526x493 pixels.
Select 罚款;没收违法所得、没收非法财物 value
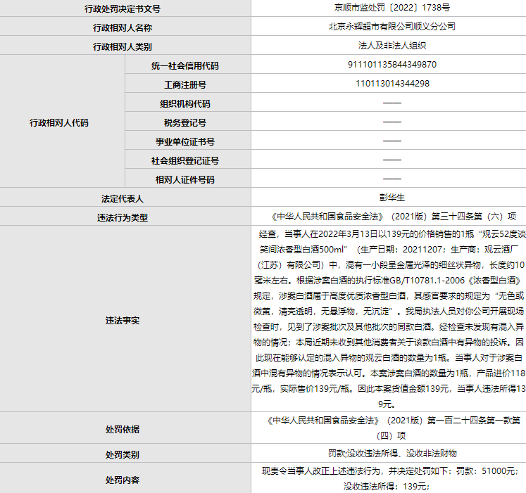coord(392,454)
